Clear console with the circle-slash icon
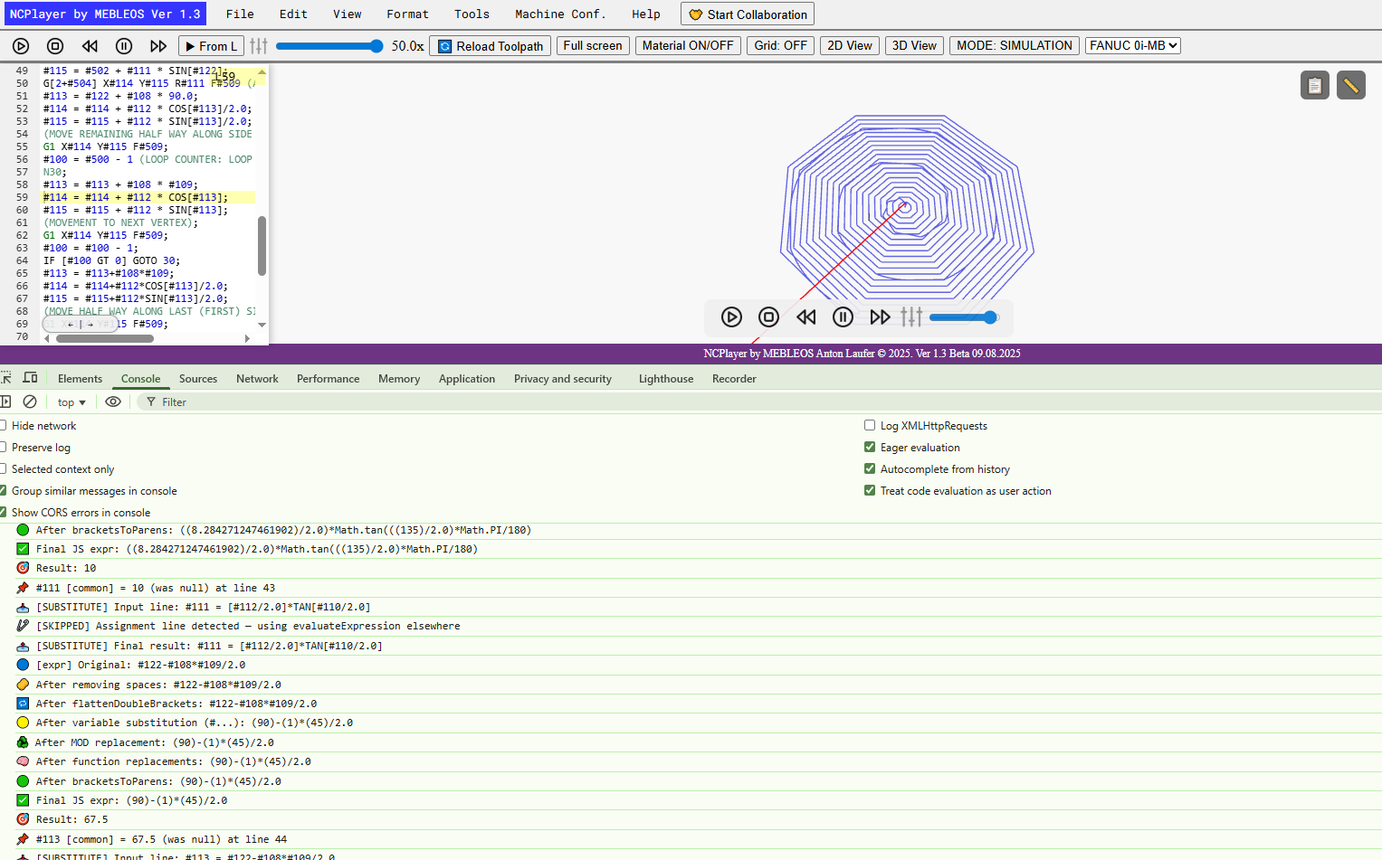This screenshot has width=1382, height=860. [x=30, y=402]
